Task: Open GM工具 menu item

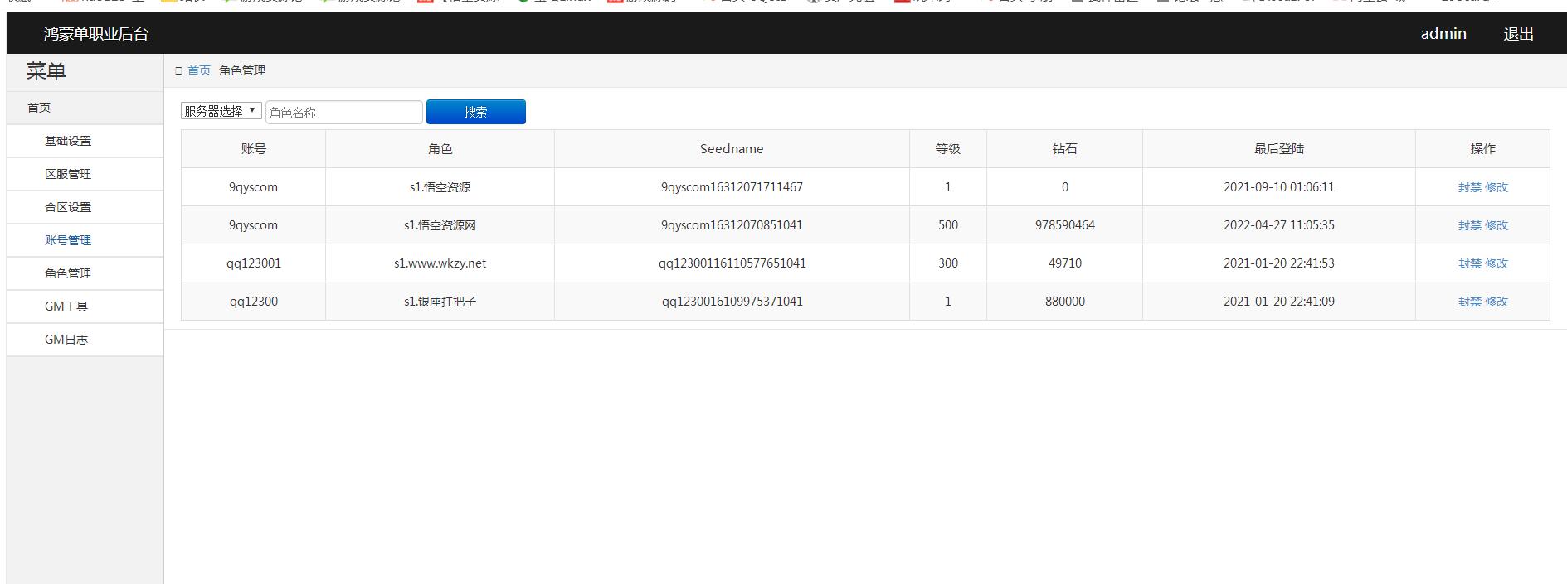Action: 66,306
